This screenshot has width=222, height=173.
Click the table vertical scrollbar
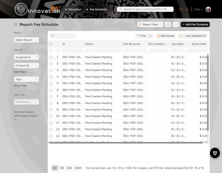pos(208,93)
